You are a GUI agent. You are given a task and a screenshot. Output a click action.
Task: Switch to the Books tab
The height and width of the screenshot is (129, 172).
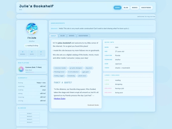coord(72,36)
